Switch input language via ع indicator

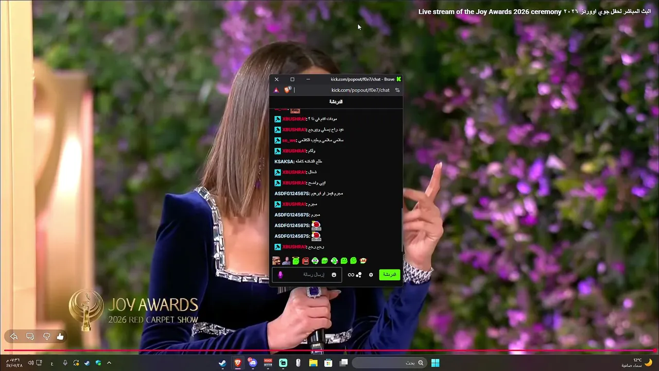52,363
